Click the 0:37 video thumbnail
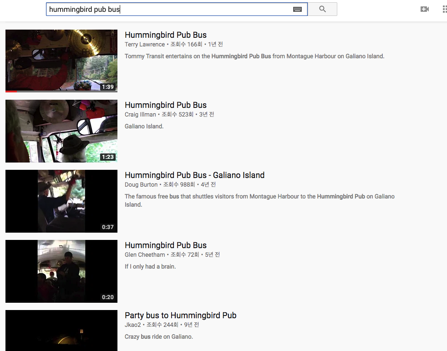The image size is (447, 351). tap(61, 201)
